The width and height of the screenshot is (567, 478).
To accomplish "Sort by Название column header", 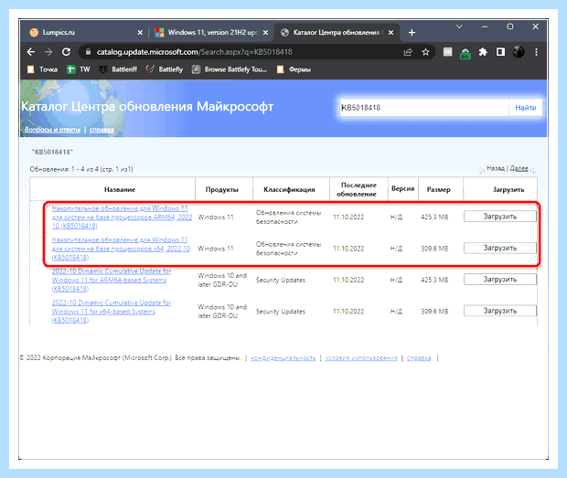I will (x=120, y=190).
